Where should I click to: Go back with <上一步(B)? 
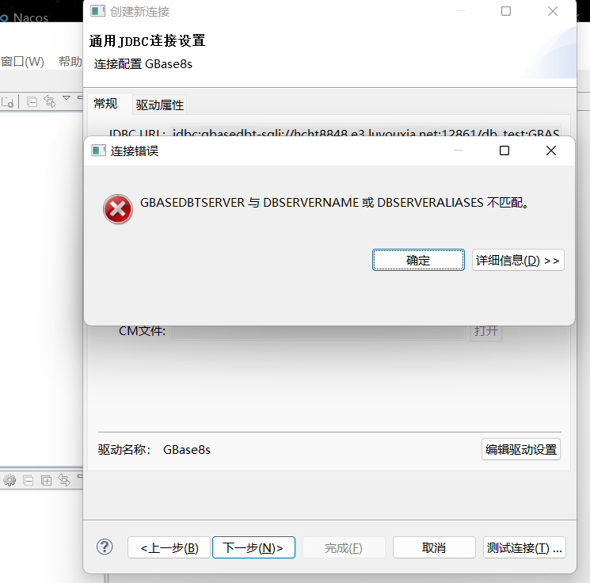point(169,547)
